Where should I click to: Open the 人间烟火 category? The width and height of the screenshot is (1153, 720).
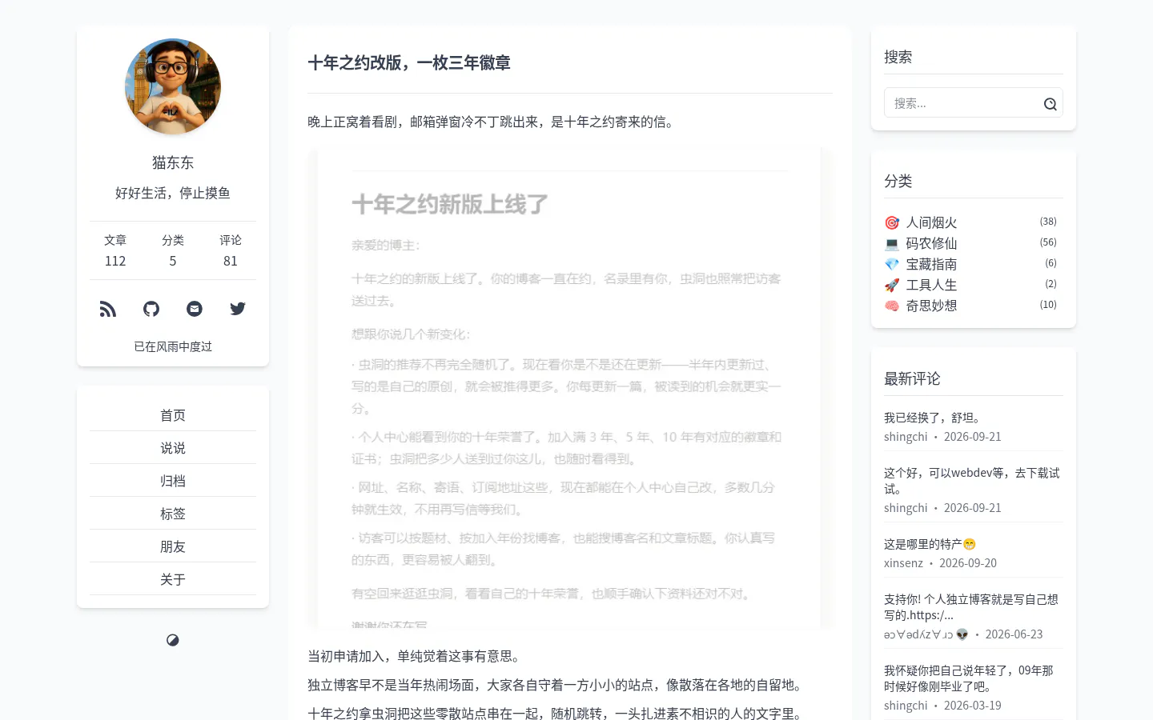click(931, 222)
